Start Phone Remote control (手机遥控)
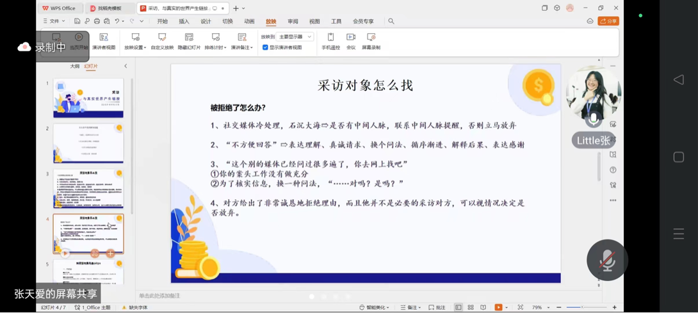 (x=330, y=42)
